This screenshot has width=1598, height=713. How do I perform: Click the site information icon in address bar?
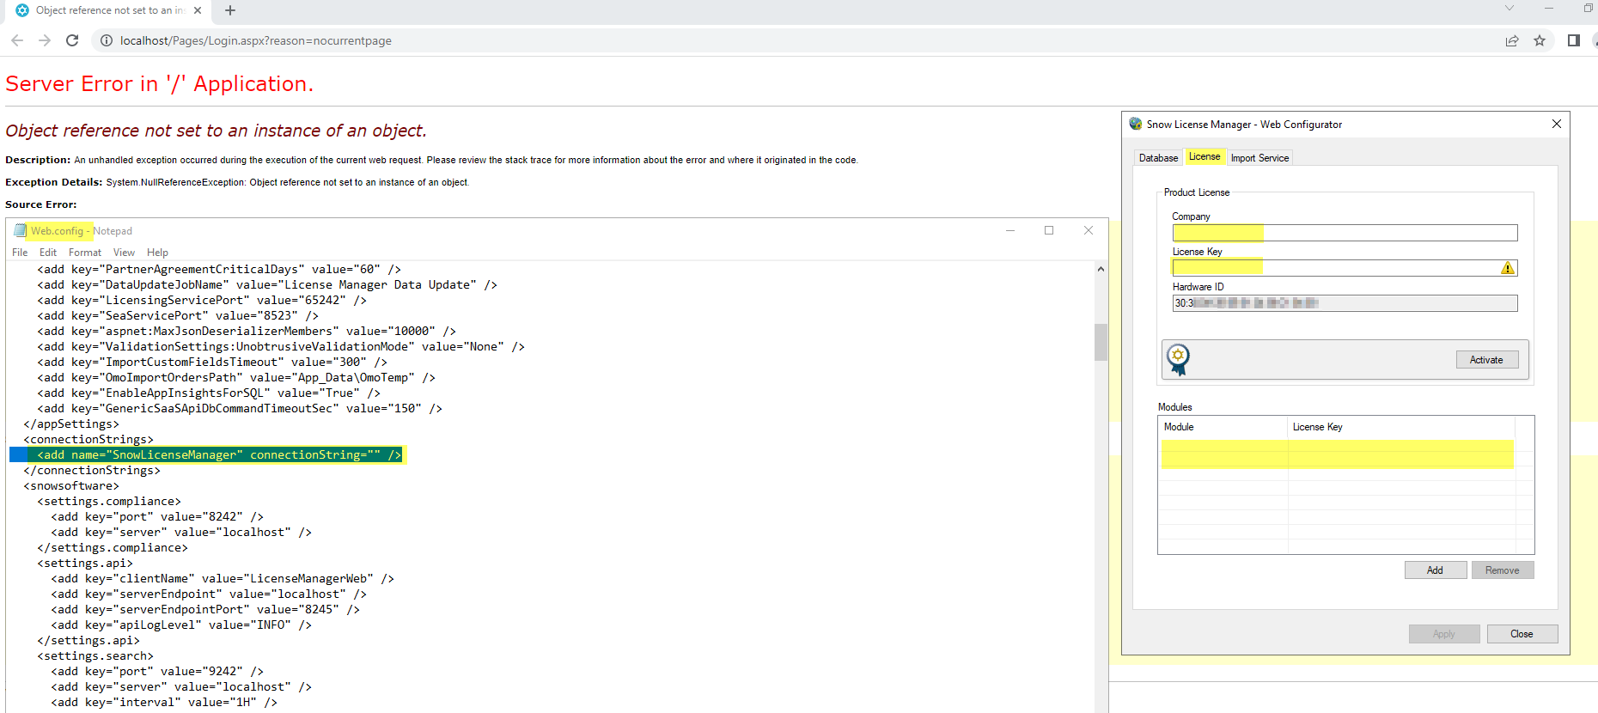(x=107, y=40)
